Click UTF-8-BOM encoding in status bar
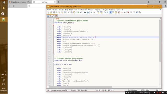Screen dimensions: 167x94 point(145,90)
